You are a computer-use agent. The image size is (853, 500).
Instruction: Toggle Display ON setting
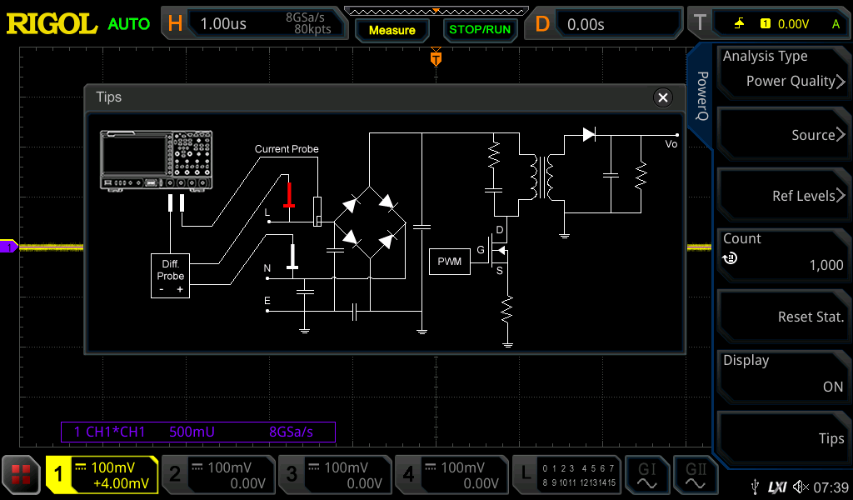pyautogui.click(x=782, y=373)
